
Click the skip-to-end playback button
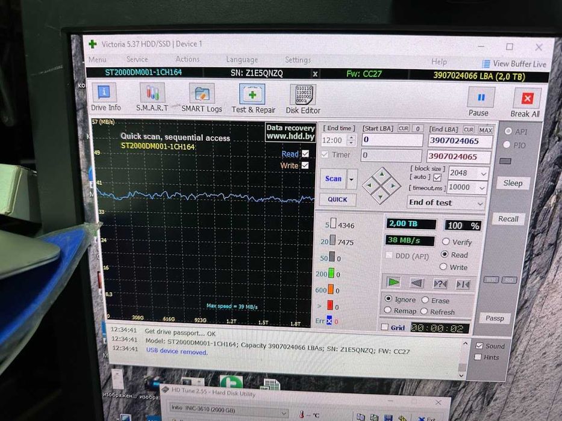coord(463,284)
